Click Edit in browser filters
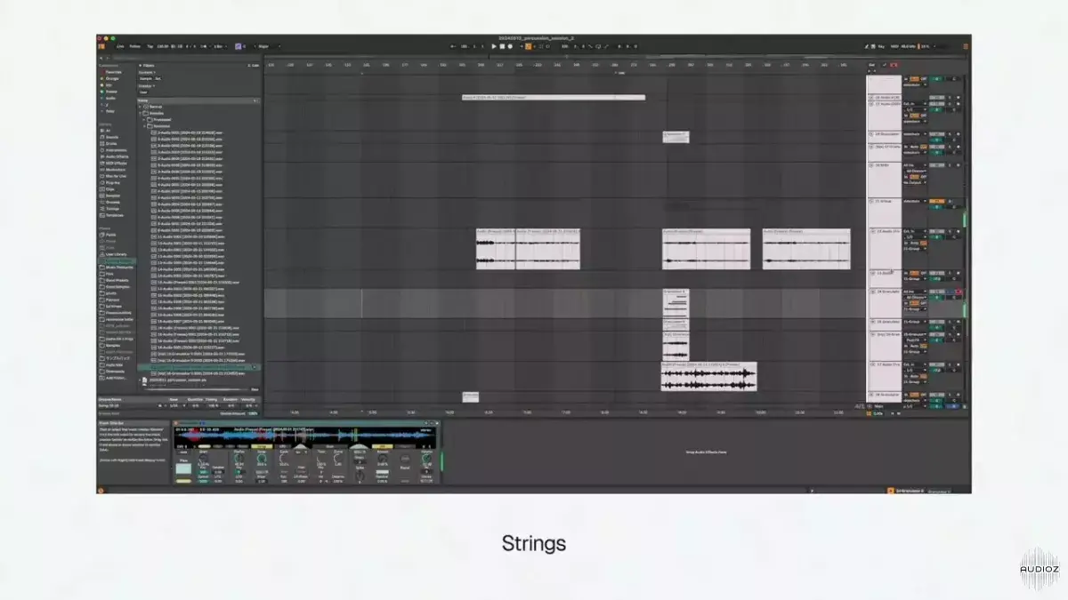The image size is (1068, 600). point(255,65)
